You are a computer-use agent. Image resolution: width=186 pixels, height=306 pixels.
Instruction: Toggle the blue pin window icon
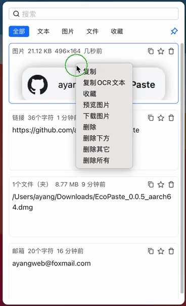tap(174, 31)
